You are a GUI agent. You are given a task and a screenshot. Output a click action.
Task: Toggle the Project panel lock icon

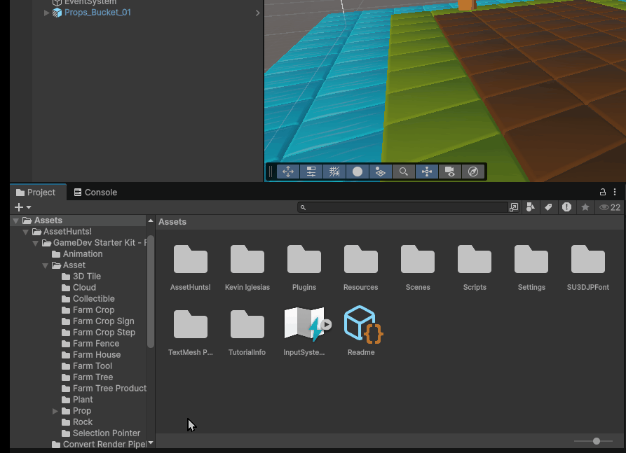tap(602, 192)
